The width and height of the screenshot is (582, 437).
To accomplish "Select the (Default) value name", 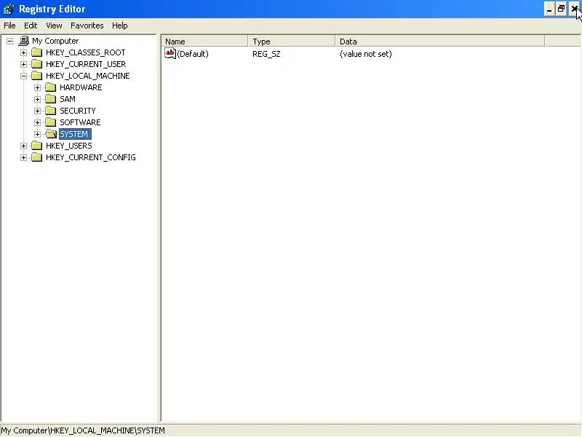I will [x=193, y=54].
